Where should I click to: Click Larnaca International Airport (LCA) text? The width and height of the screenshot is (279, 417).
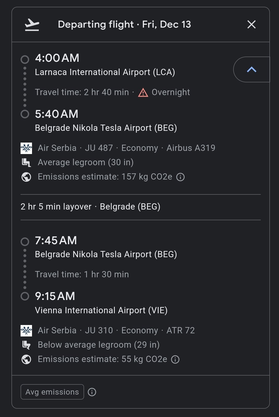point(105,72)
